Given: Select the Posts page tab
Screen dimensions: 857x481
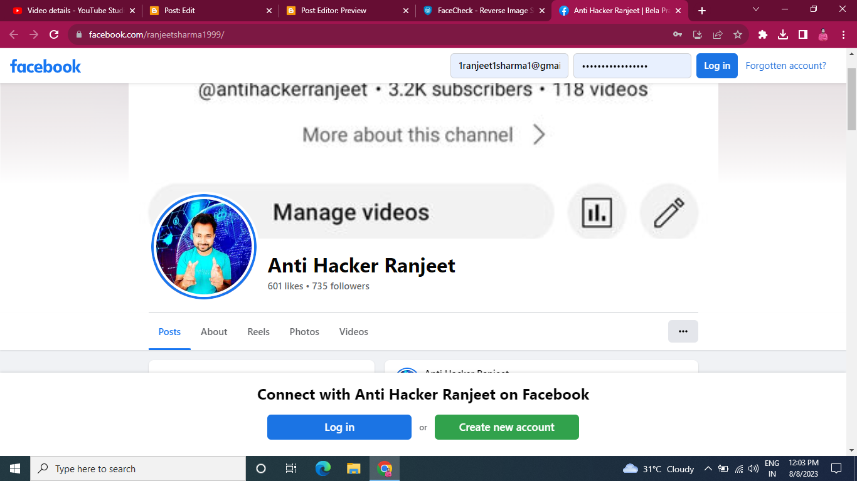Looking at the screenshot, I should [169, 332].
